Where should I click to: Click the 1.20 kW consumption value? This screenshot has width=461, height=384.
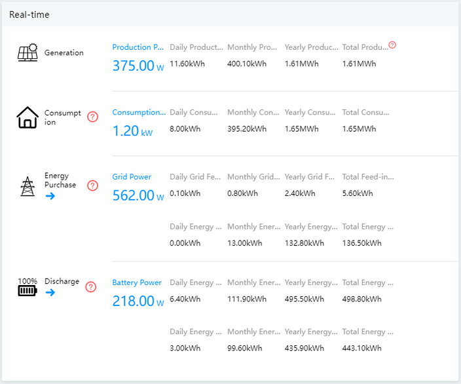(x=132, y=131)
